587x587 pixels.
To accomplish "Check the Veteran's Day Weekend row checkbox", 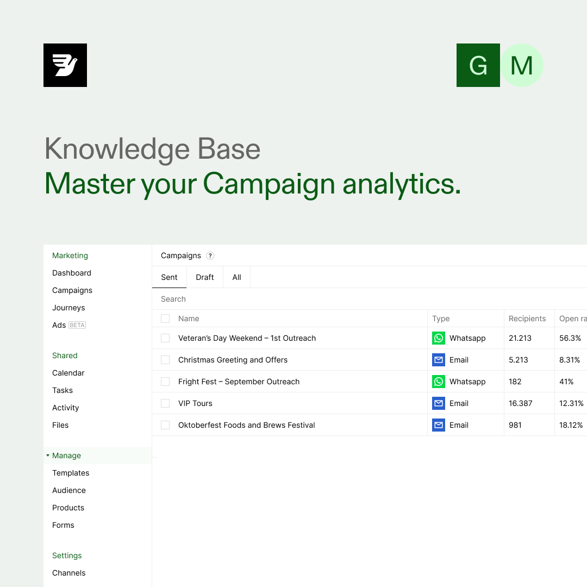I will (x=165, y=338).
